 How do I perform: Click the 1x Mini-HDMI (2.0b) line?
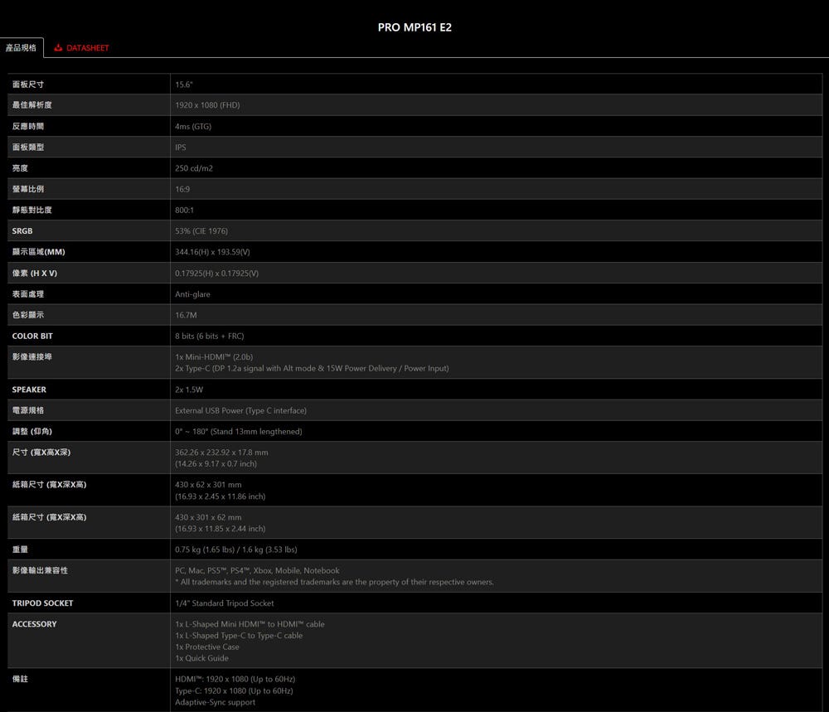[x=214, y=356]
